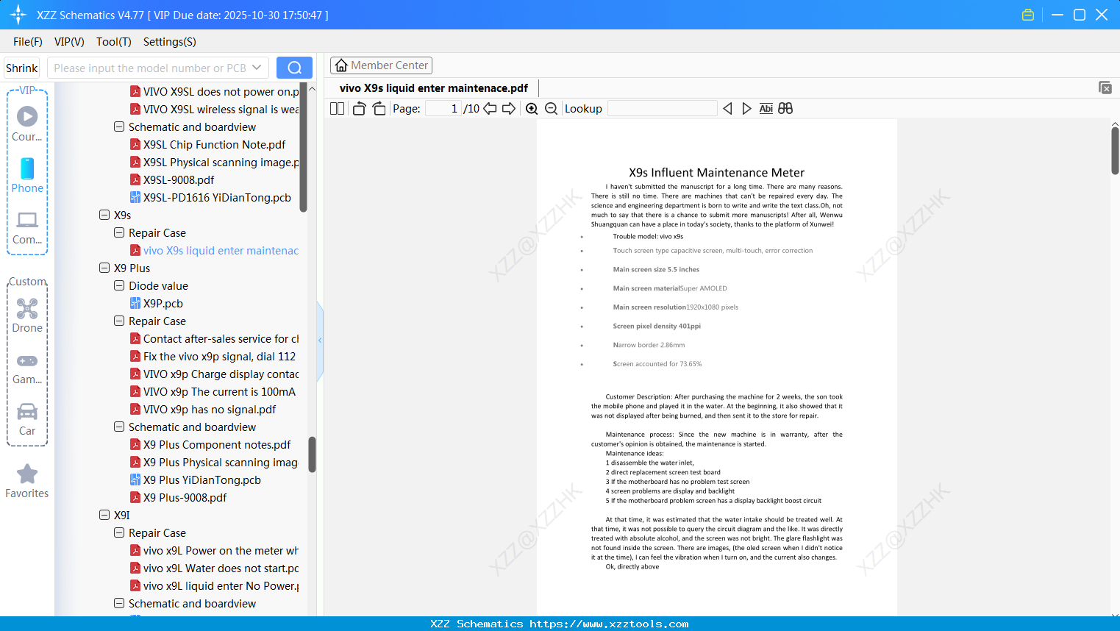Zoom out of the PDF
The height and width of the screenshot is (631, 1120).
(x=551, y=109)
